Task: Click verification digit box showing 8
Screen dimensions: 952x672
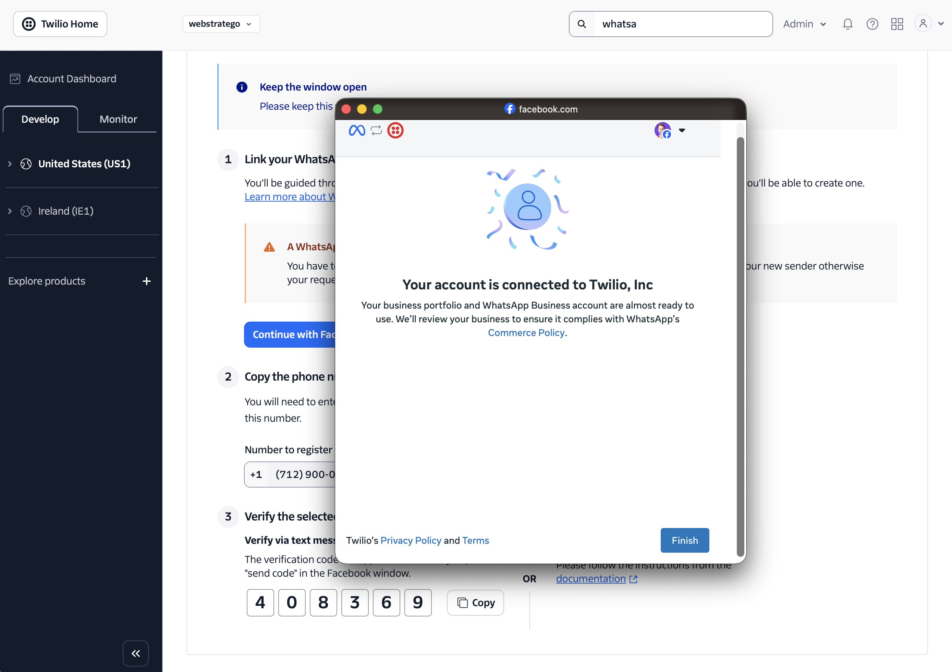Action: pyautogui.click(x=324, y=603)
